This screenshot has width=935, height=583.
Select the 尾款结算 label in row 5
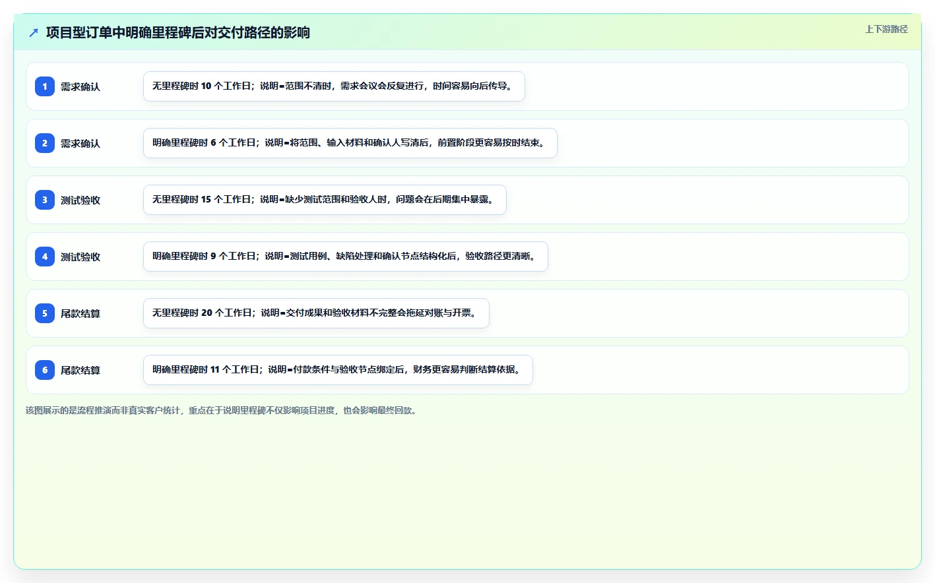click(81, 314)
